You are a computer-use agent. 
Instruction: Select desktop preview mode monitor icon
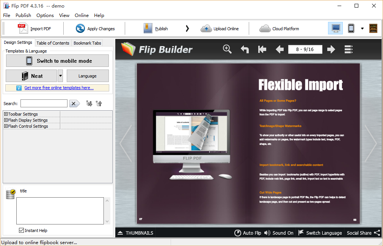(335, 28)
